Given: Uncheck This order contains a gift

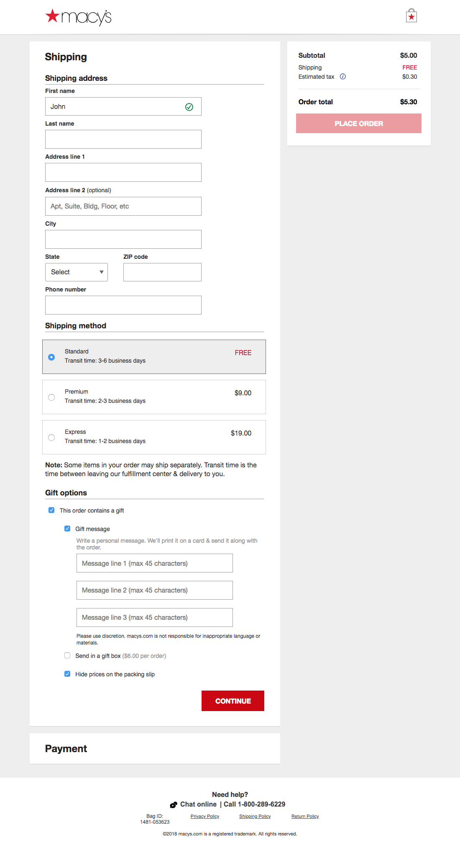Looking at the screenshot, I should click(x=51, y=510).
